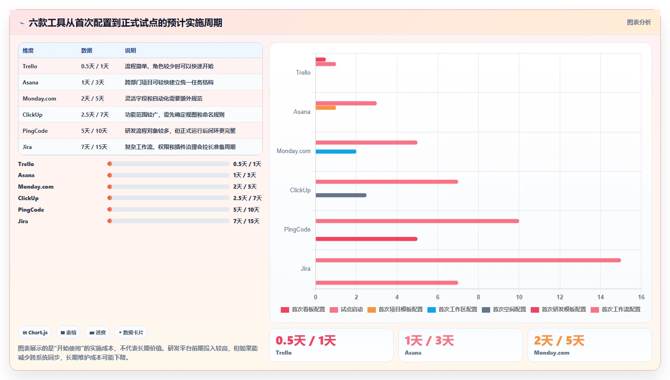Toggle the 试点启动 legend item
Image resolution: width=670 pixels, height=380 pixels.
(x=346, y=309)
